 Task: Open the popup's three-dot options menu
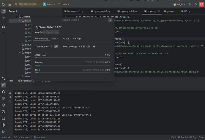pos(108,27)
